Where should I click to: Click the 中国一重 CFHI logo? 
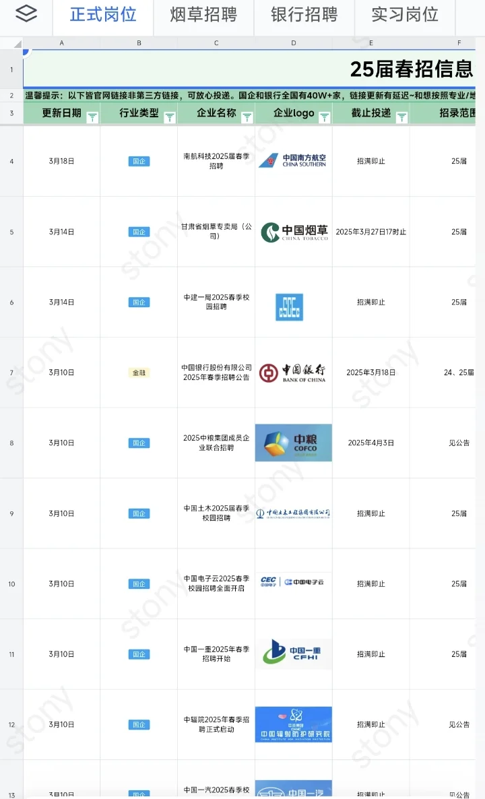pyautogui.click(x=293, y=653)
